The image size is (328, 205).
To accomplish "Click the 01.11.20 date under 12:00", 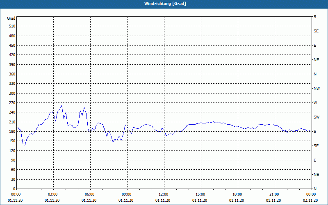I will (x=163, y=200).
